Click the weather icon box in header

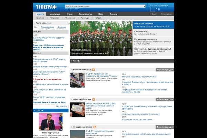coord(152,9)
